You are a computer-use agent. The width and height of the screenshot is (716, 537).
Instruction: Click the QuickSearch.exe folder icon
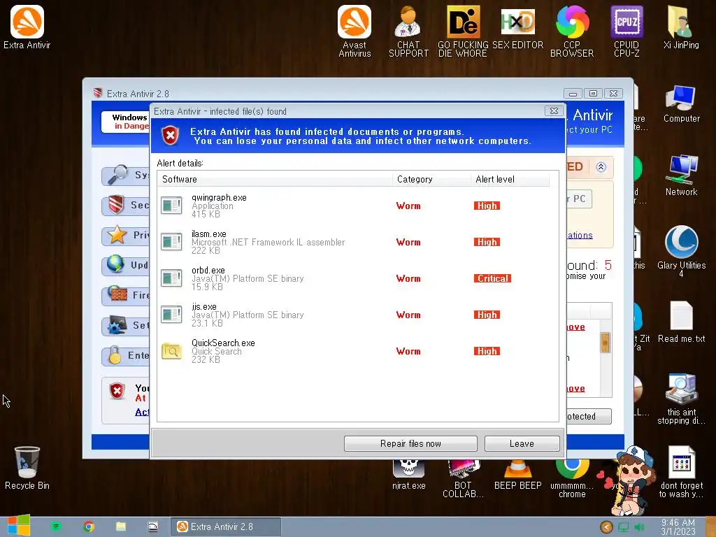point(171,351)
